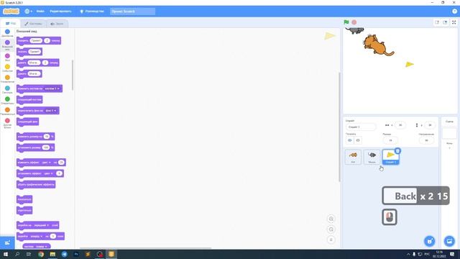Switch to small stage layout

437,22
